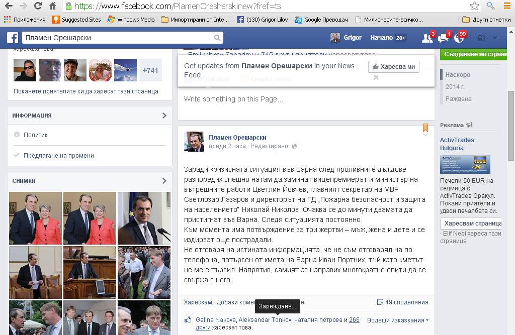Open Grigor profile link in top bar
This screenshot has height=335, width=515.
coord(353,38)
